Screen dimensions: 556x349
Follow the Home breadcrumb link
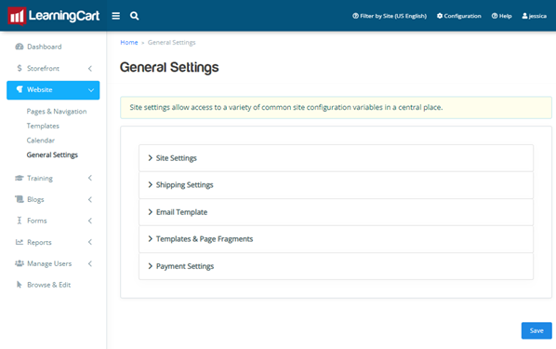[129, 43]
